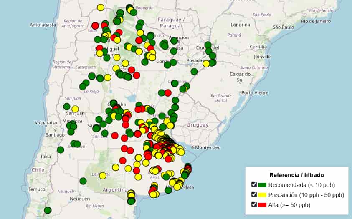Click the red Alta legend swatch
The width and height of the screenshot is (352, 219).
(x=262, y=205)
